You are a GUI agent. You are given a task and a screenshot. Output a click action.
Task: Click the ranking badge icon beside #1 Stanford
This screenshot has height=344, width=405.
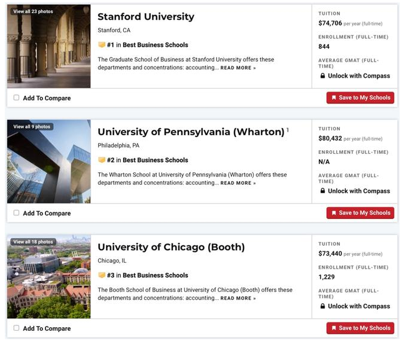point(102,45)
